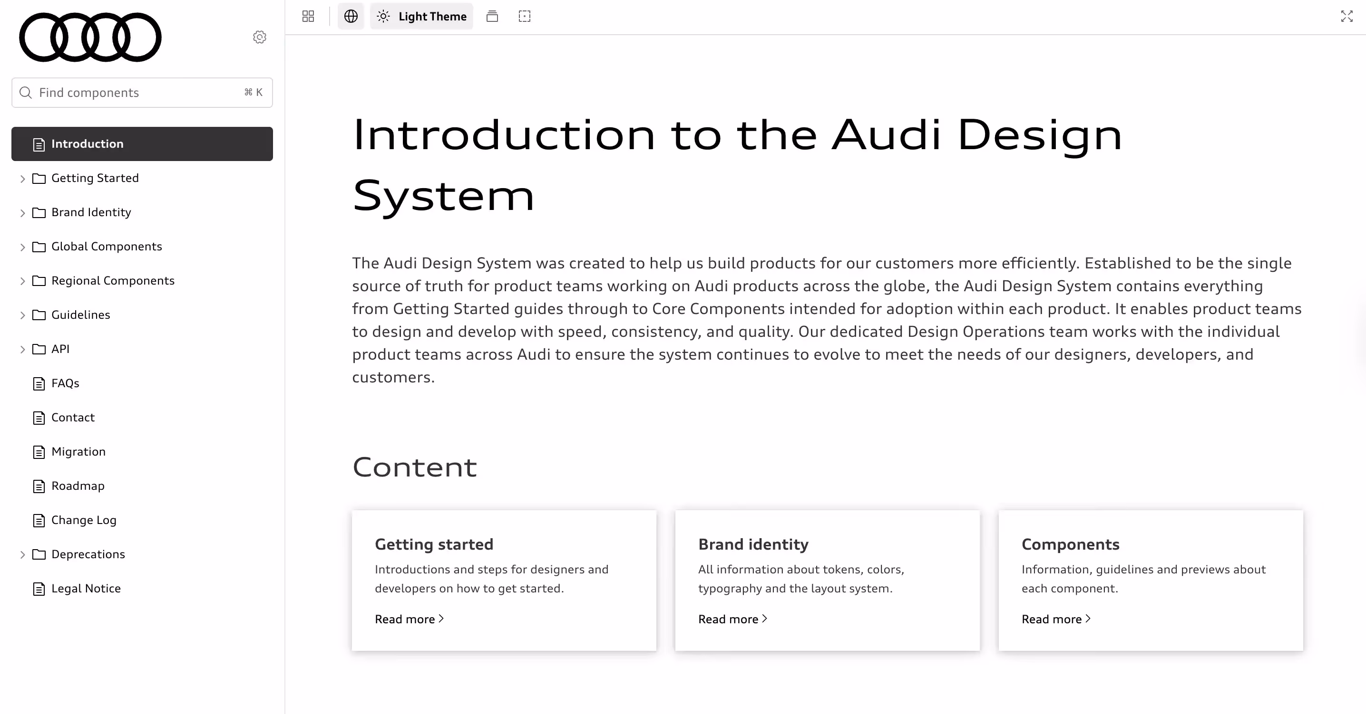Open the Deprecations sidebar label
The width and height of the screenshot is (1366, 714).
(88, 554)
